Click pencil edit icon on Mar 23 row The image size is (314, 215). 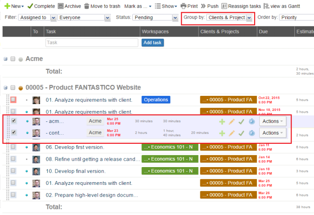231,133
